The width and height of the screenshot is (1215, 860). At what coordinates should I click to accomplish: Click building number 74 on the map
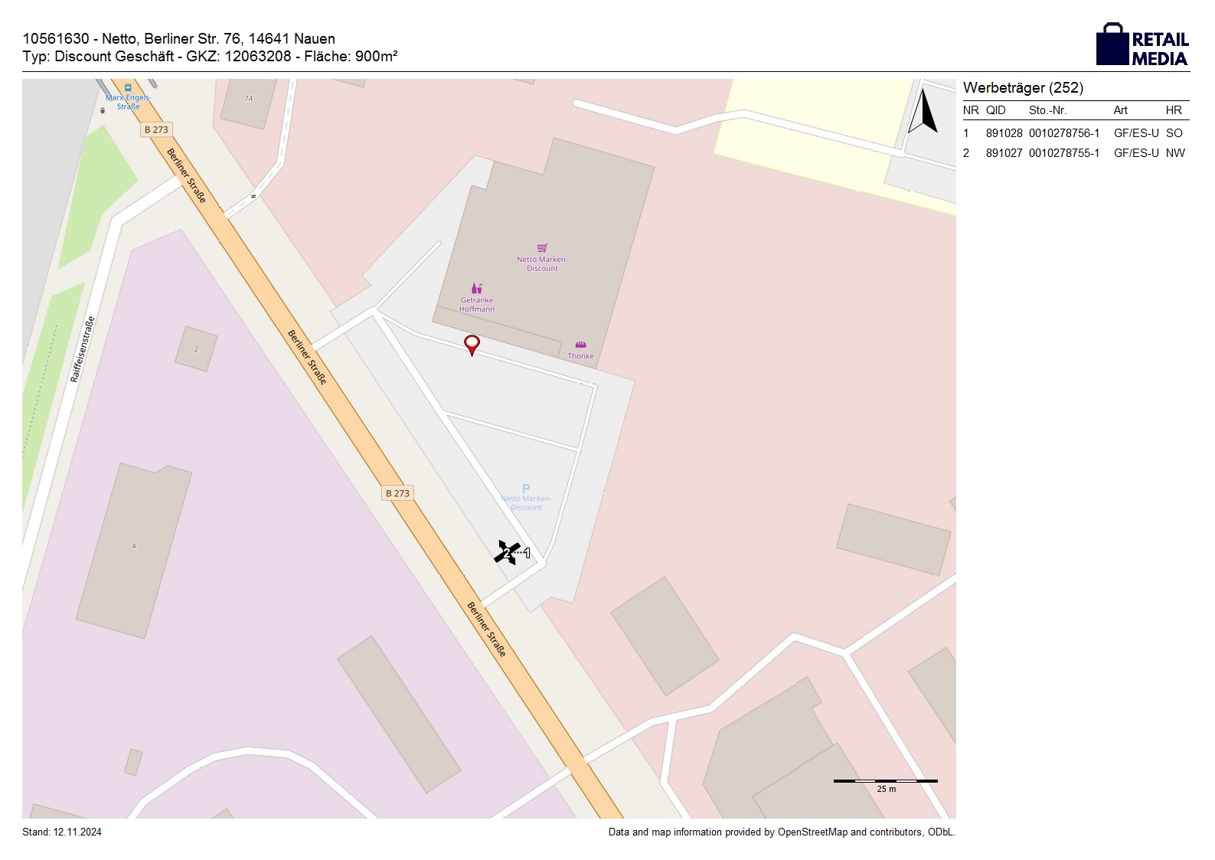click(x=248, y=99)
